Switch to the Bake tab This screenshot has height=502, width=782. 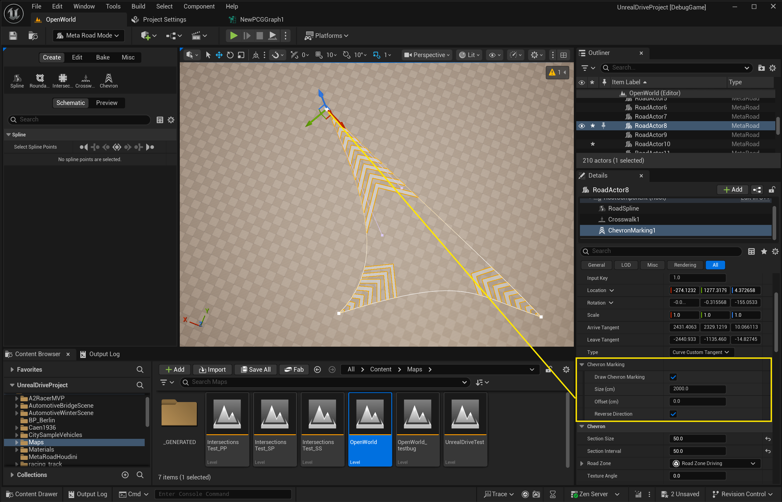pos(103,57)
